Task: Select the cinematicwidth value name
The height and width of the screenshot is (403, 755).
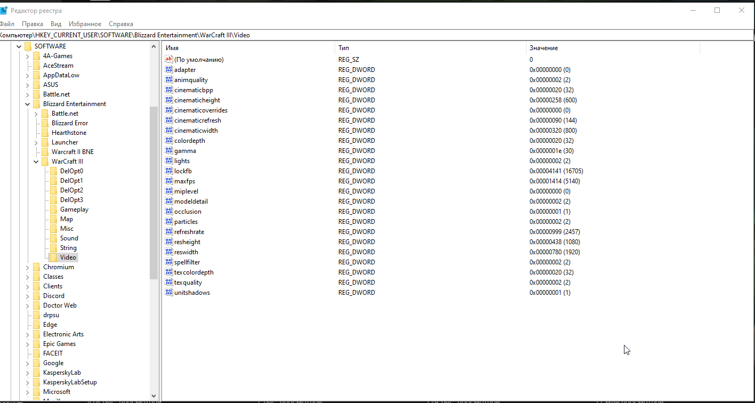Action: (196, 131)
